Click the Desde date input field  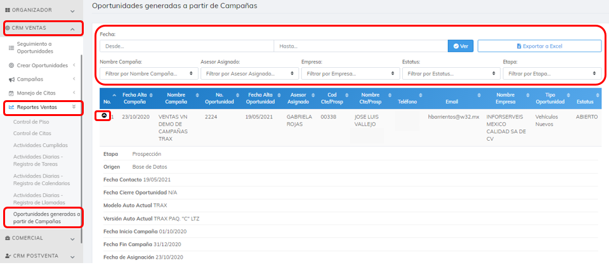[187, 46]
